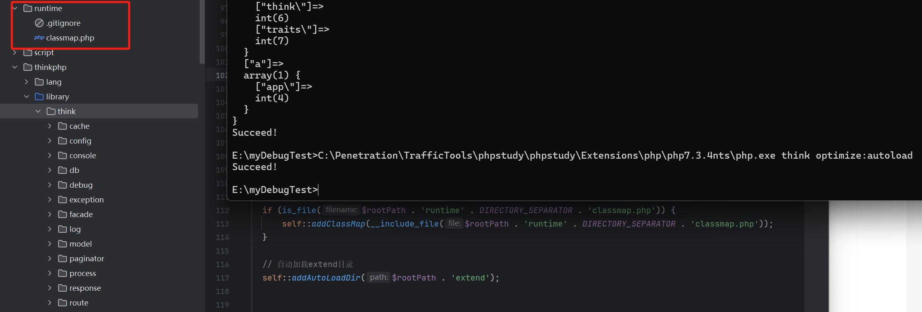This screenshot has width=922, height=312.
Task: Expand the lang folder
Action: coord(27,82)
